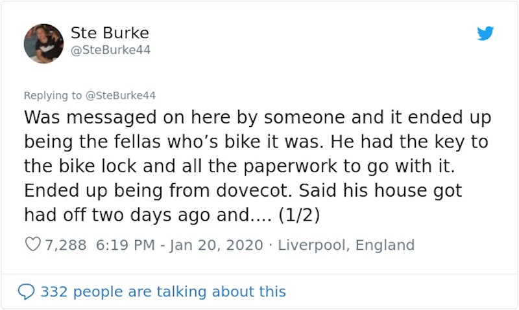
Task: Open the 6:19 PM timestamp
Action: pos(125,245)
